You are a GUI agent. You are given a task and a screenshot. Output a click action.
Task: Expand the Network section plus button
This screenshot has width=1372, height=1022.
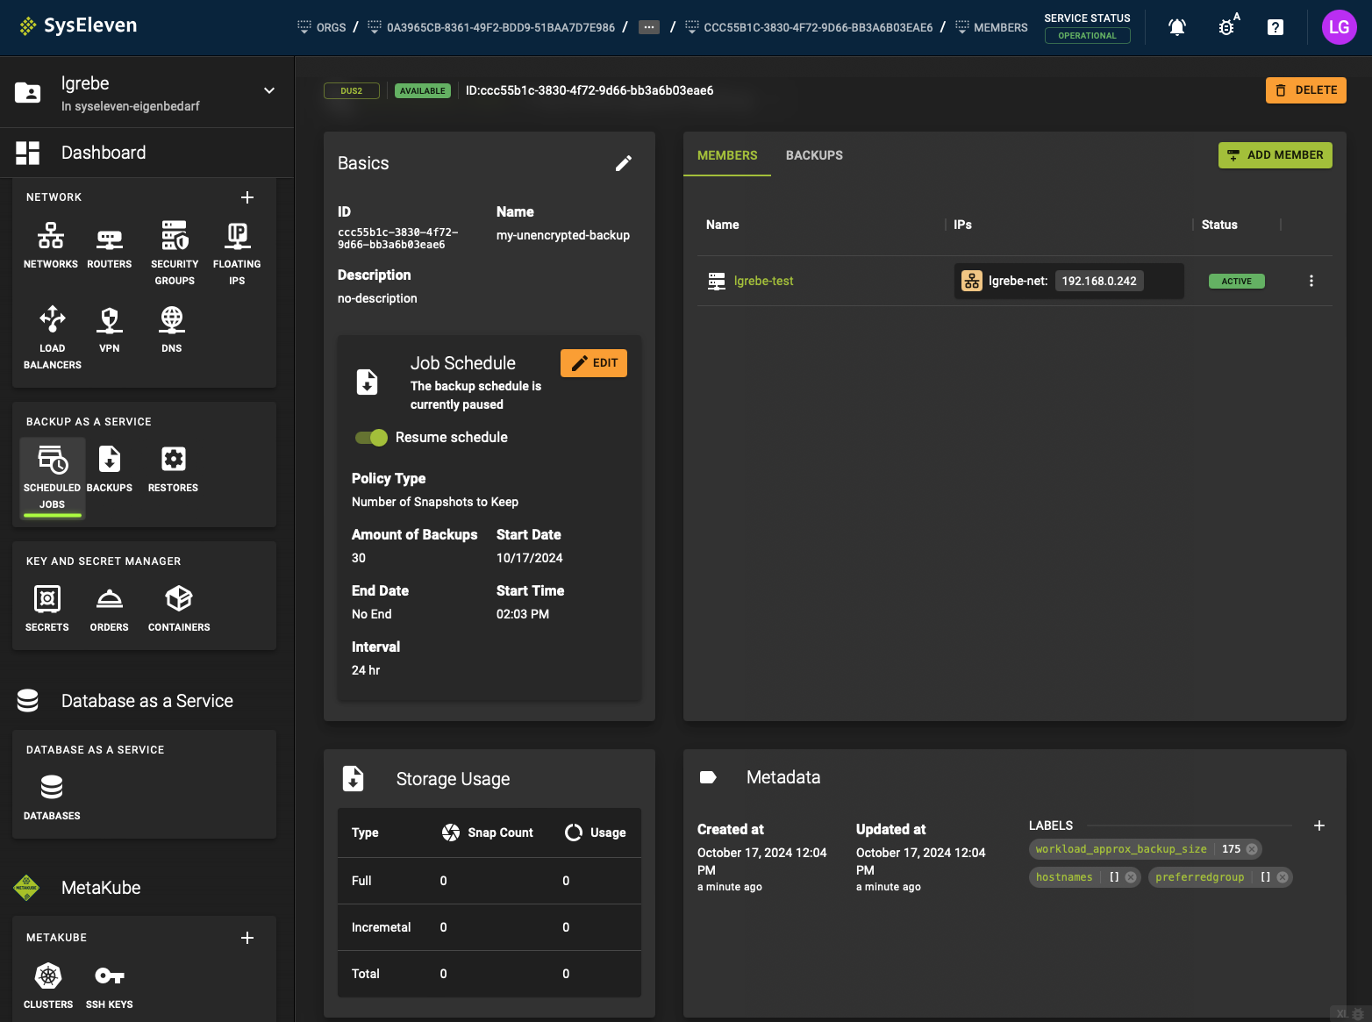click(x=247, y=197)
